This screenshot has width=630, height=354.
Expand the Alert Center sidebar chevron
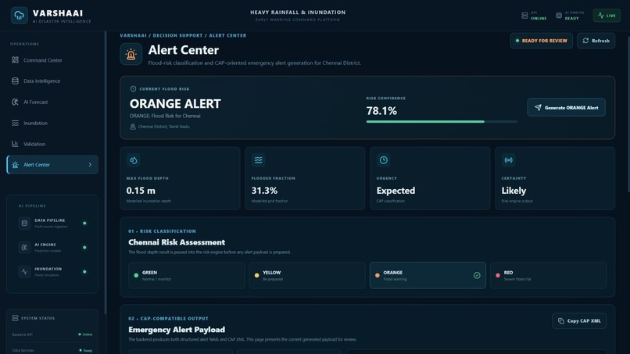(90, 165)
